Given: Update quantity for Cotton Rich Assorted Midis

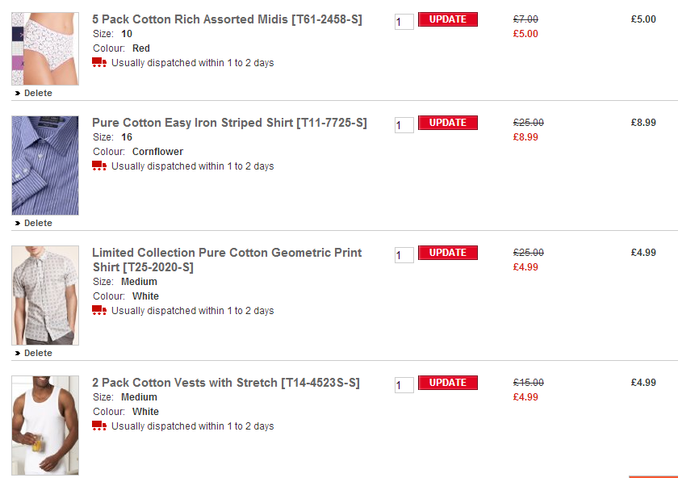Looking at the screenshot, I should (x=447, y=19).
